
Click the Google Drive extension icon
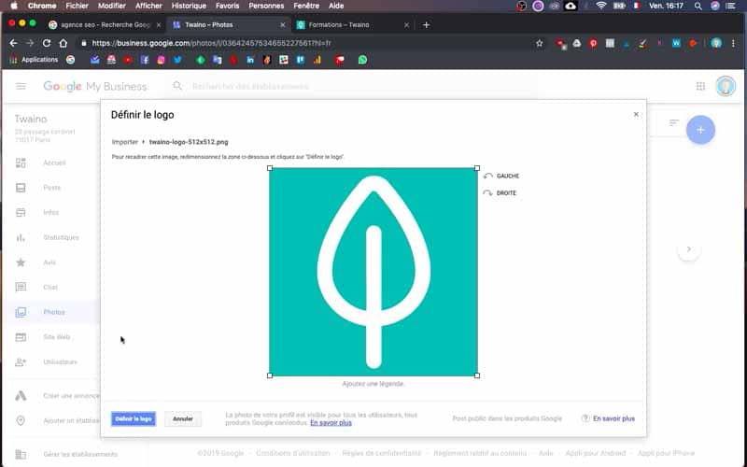577,43
